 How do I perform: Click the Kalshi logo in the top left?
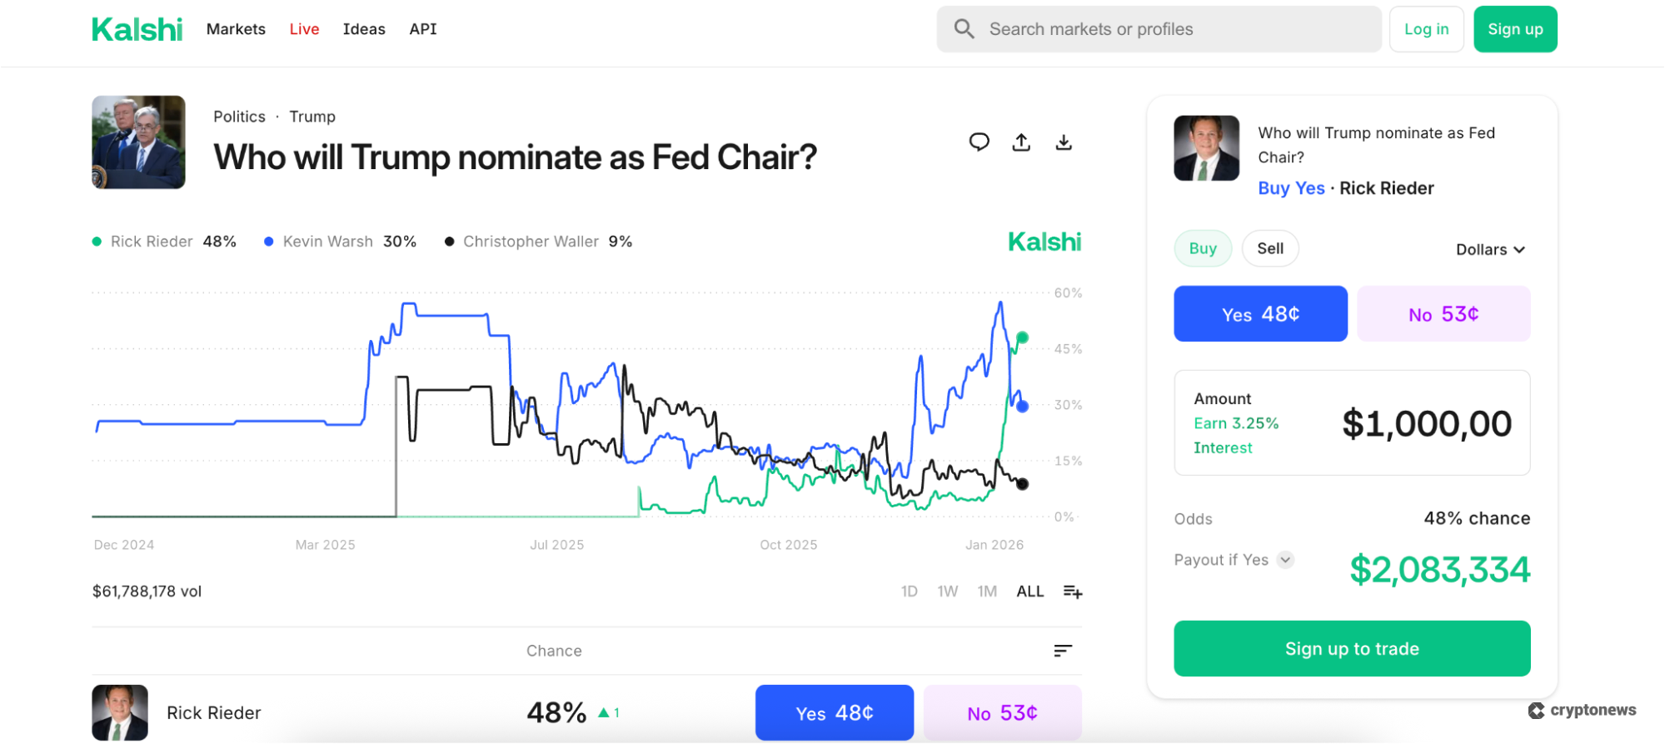(x=137, y=28)
